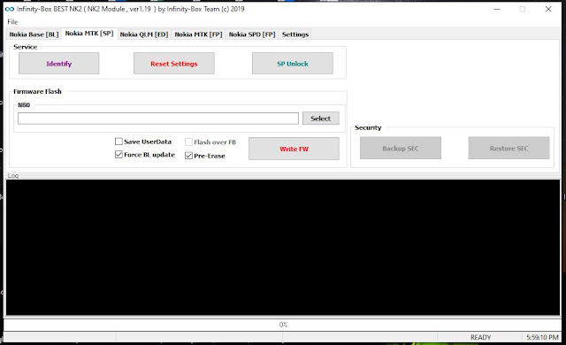The image size is (566, 345).
Task: Click inside the black log output area
Action: coord(283,248)
